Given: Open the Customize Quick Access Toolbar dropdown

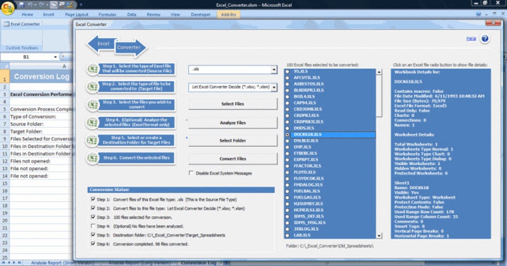Looking at the screenshot, I should tap(81, 5).
